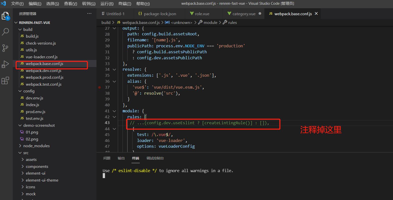Collapse the RENREN-FAST-VUE root folder

(16, 23)
